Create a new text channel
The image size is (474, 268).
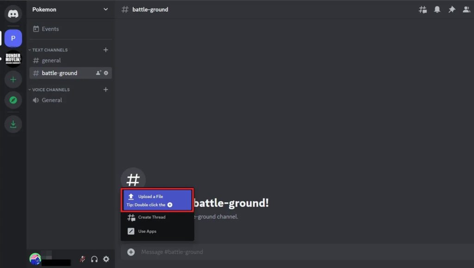pos(106,50)
